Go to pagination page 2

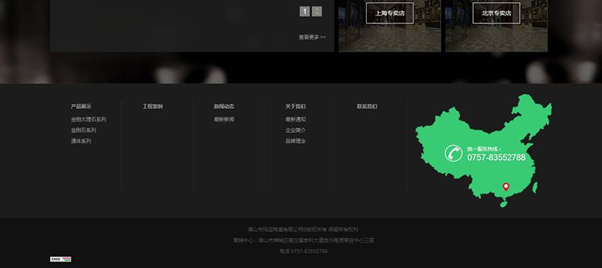tap(317, 11)
